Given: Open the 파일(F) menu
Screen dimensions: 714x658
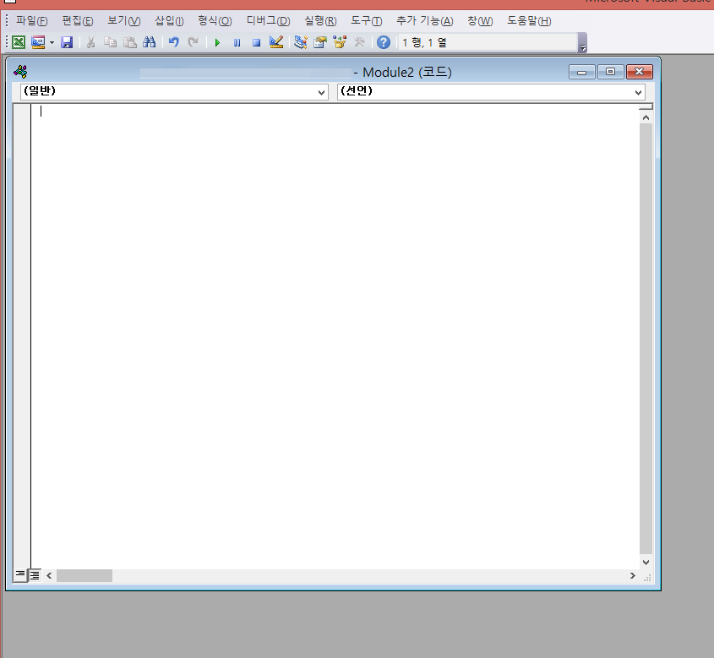Looking at the screenshot, I should [32, 21].
